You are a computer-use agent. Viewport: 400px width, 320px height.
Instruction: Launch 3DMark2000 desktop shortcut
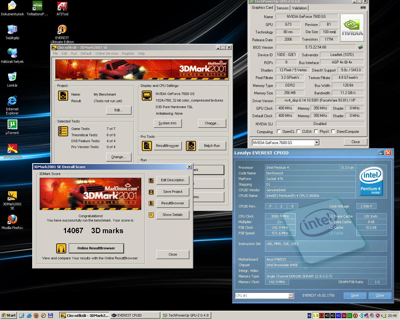(12, 151)
